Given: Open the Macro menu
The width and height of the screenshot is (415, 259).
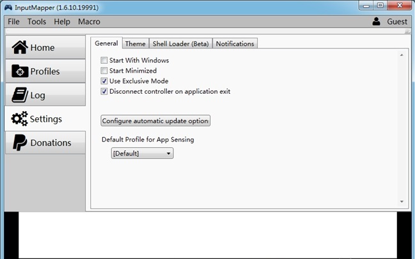Looking at the screenshot, I should [89, 22].
